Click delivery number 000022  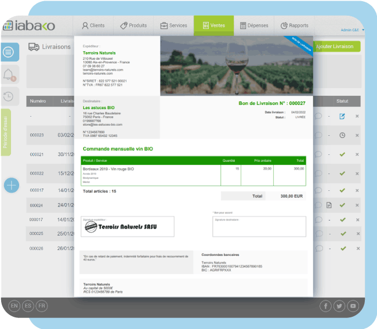pyautogui.click(x=37, y=173)
